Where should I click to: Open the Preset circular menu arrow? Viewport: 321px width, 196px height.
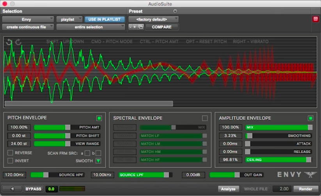tap(175, 11)
